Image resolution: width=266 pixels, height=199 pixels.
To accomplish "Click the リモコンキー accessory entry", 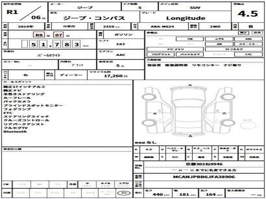I will pyautogui.click(x=206, y=65).
